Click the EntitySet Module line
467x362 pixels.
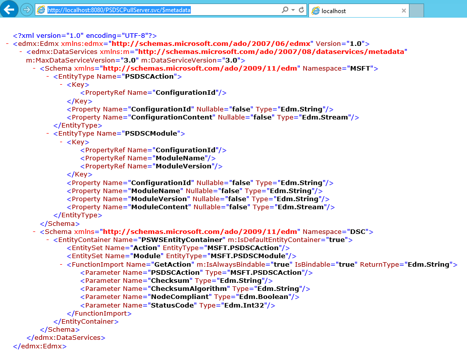(182, 256)
